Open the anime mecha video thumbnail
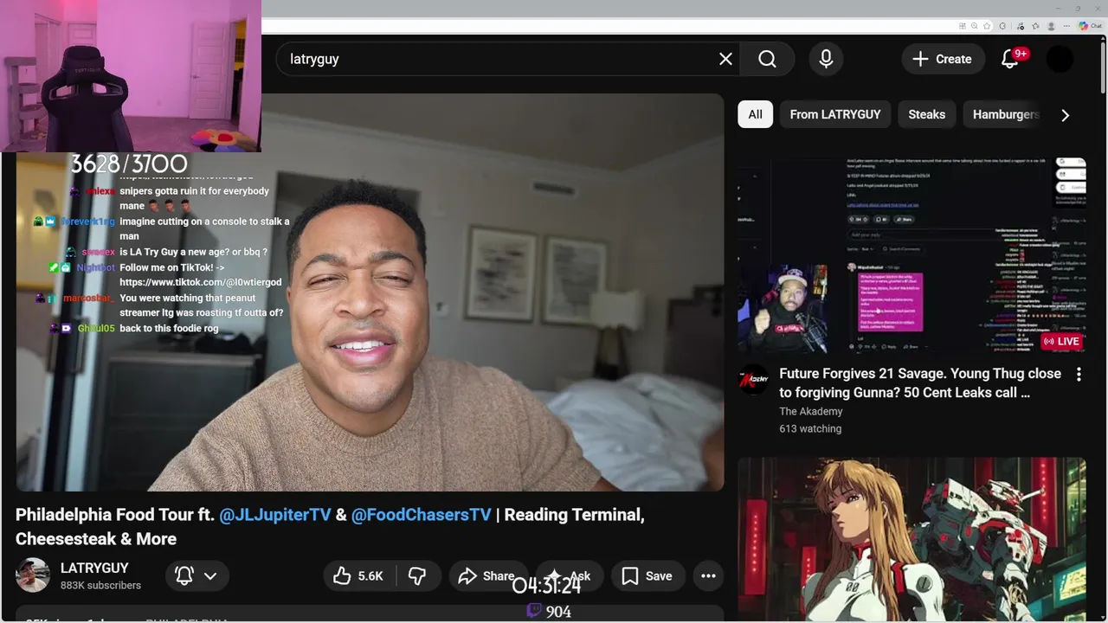 pyautogui.click(x=912, y=540)
